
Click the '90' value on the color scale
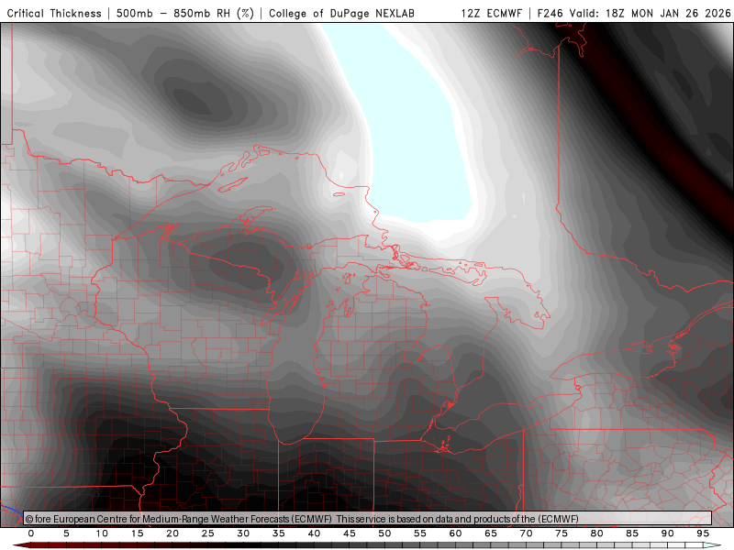coord(668,533)
